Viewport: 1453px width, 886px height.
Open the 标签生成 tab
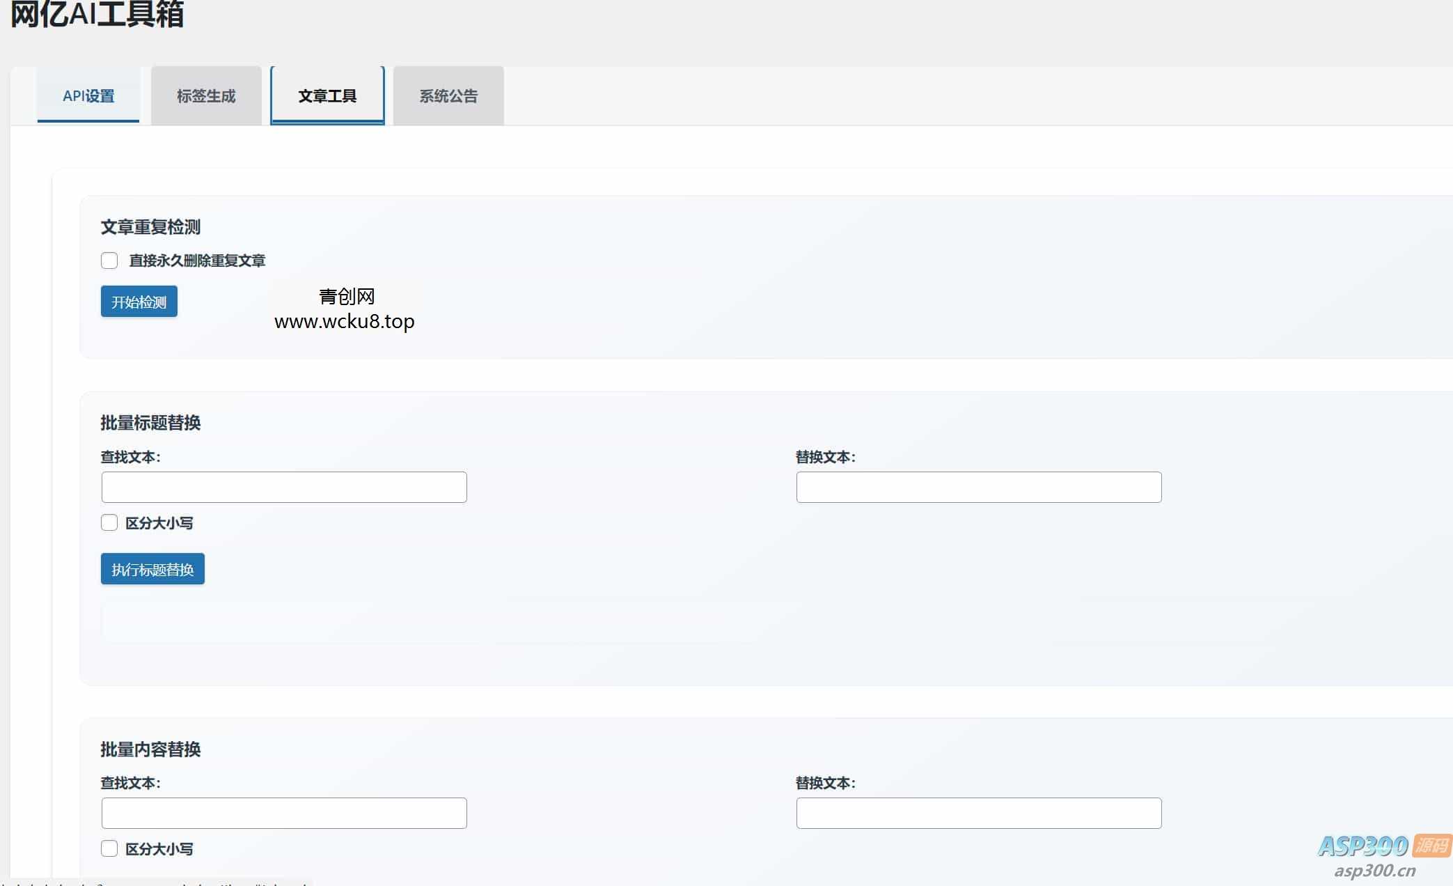coord(206,95)
